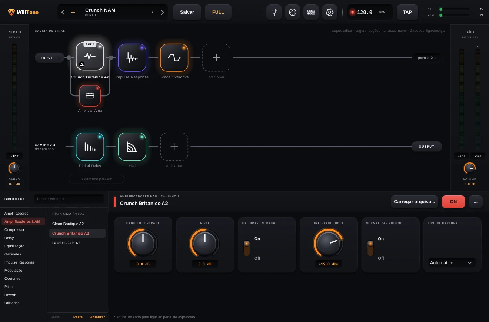Open the grid pedalboard icon in the top bar
This screenshot has width=489, height=322.
tap(311, 12)
